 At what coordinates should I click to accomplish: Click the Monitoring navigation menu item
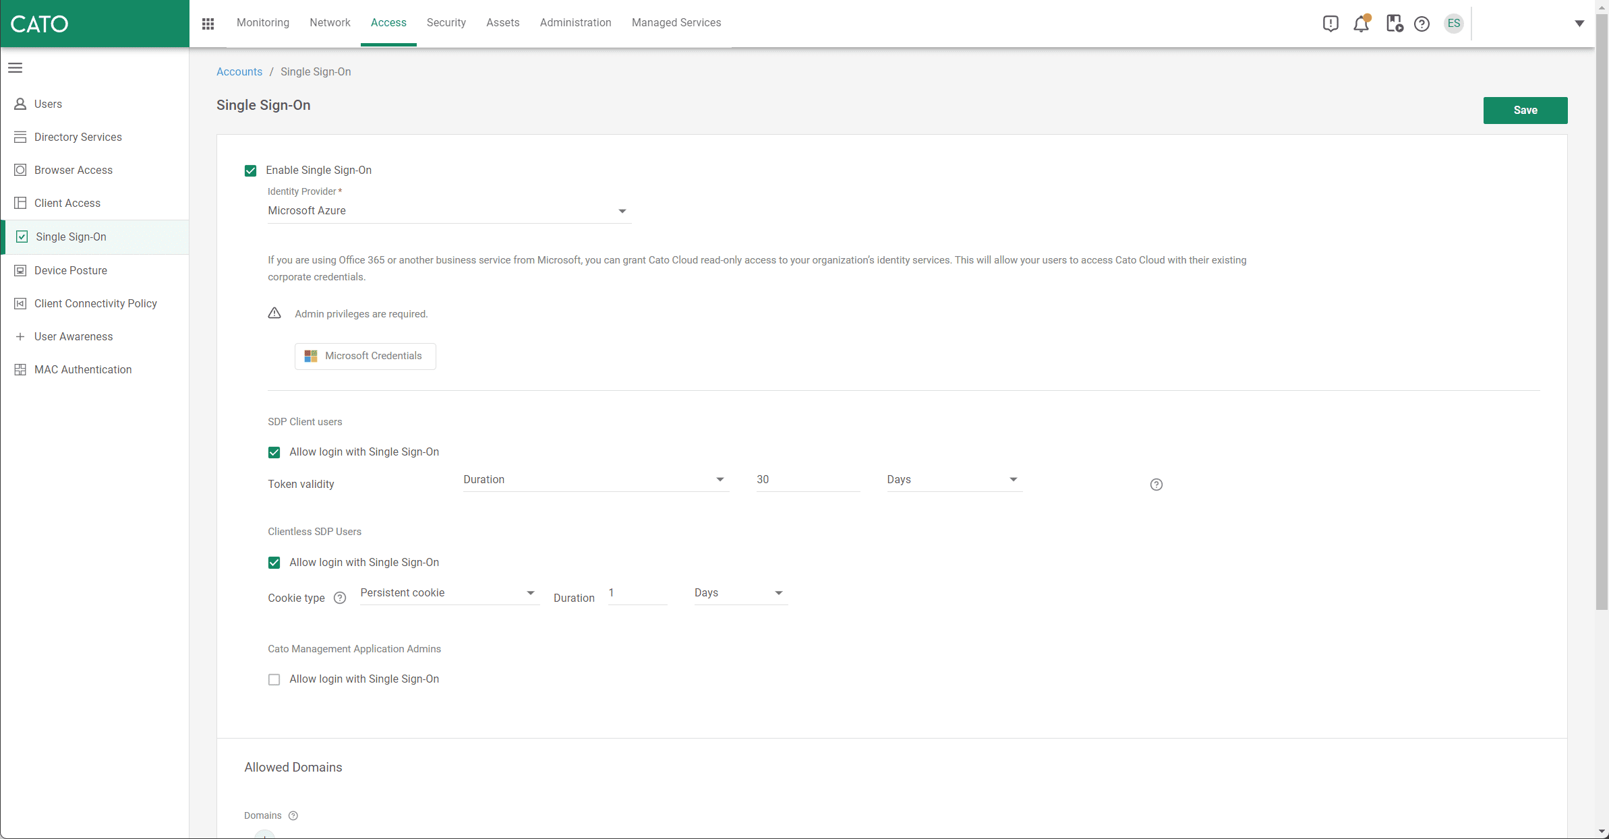pos(263,22)
